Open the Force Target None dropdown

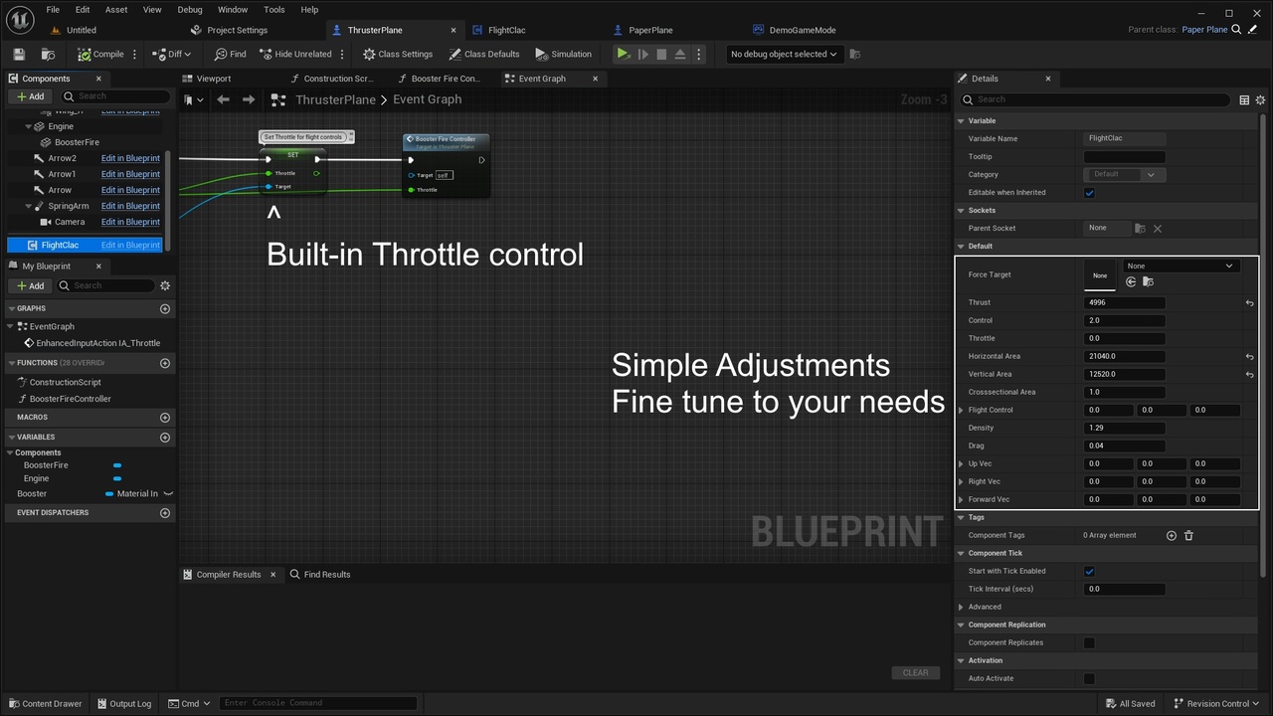pos(1181,266)
